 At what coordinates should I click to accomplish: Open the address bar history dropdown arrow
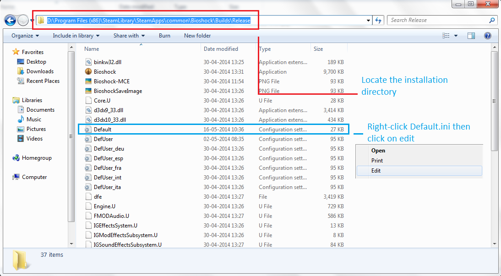(x=368, y=21)
